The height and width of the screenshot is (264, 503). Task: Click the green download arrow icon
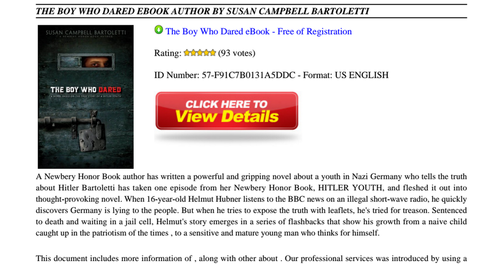tap(159, 30)
